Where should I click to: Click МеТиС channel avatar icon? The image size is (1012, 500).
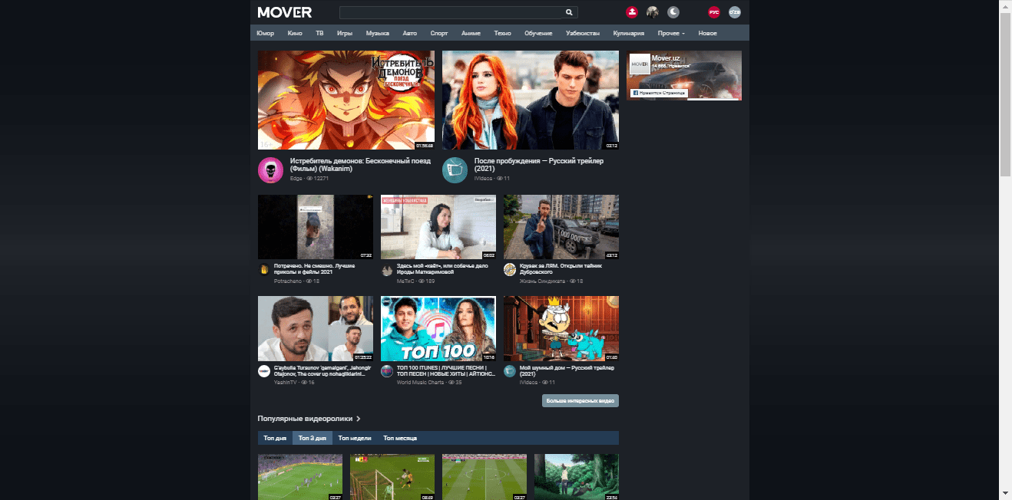(386, 269)
